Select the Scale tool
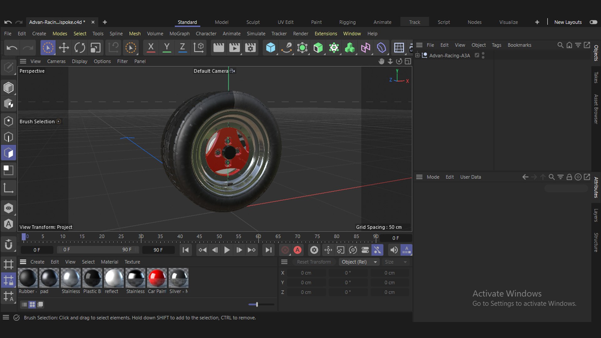The image size is (601, 338). coord(95,48)
